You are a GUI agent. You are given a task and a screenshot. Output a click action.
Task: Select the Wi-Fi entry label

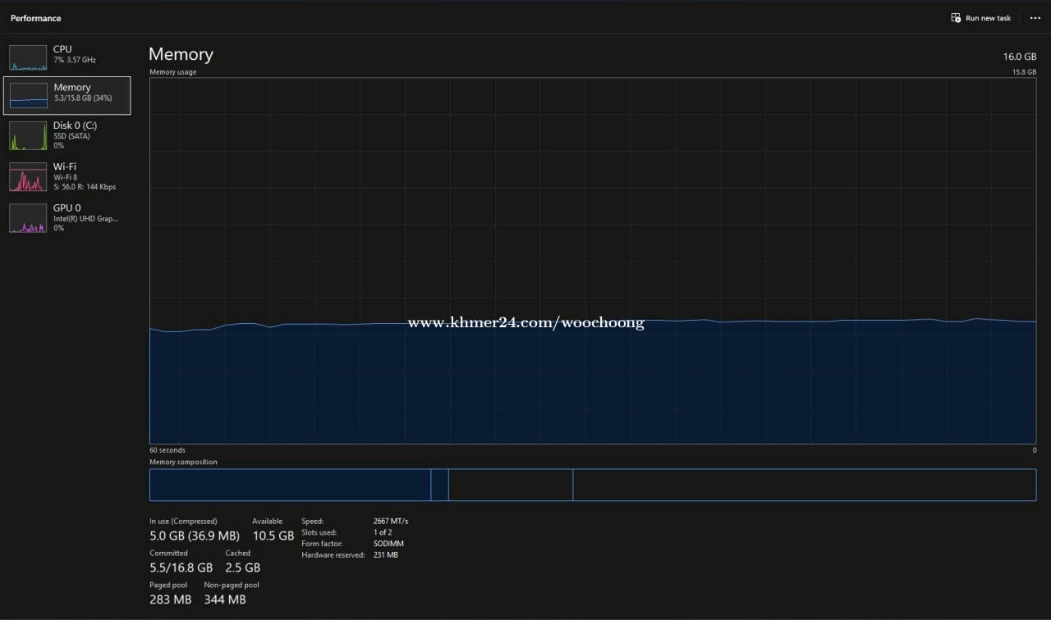65,166
